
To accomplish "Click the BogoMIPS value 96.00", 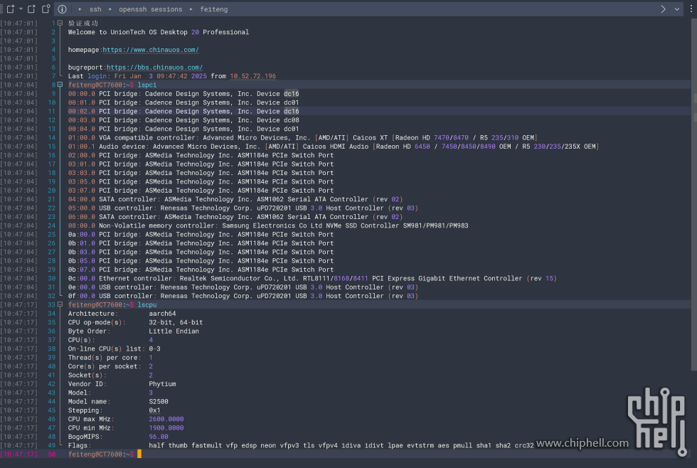I will (158, 437).
